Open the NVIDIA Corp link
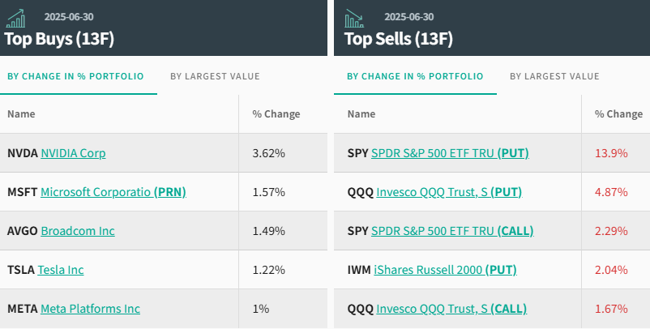Screen dimensions: 650x329 pos(73,153)
